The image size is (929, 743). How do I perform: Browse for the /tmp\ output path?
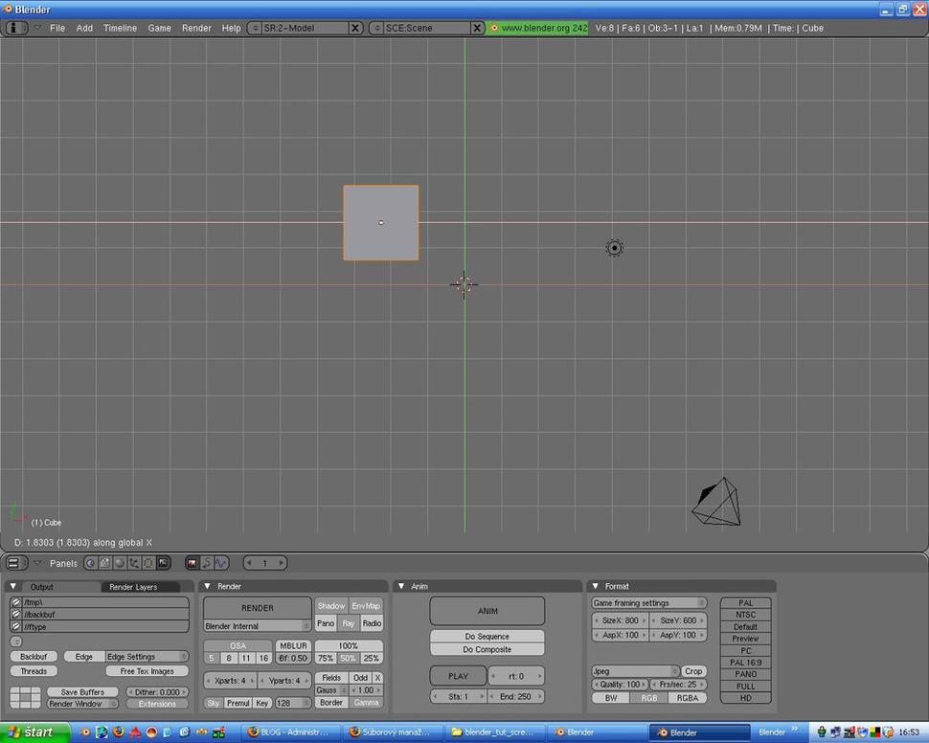point(16,602)
